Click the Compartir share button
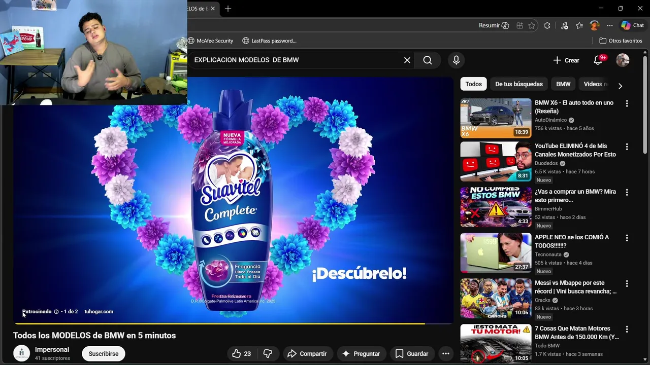 tap(307, 354)
